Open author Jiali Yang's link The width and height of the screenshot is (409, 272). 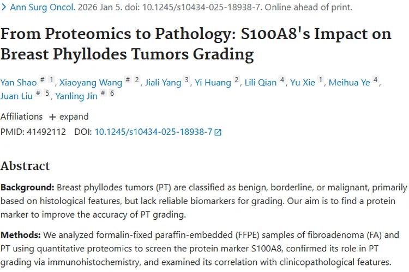(x=164, y=82)
